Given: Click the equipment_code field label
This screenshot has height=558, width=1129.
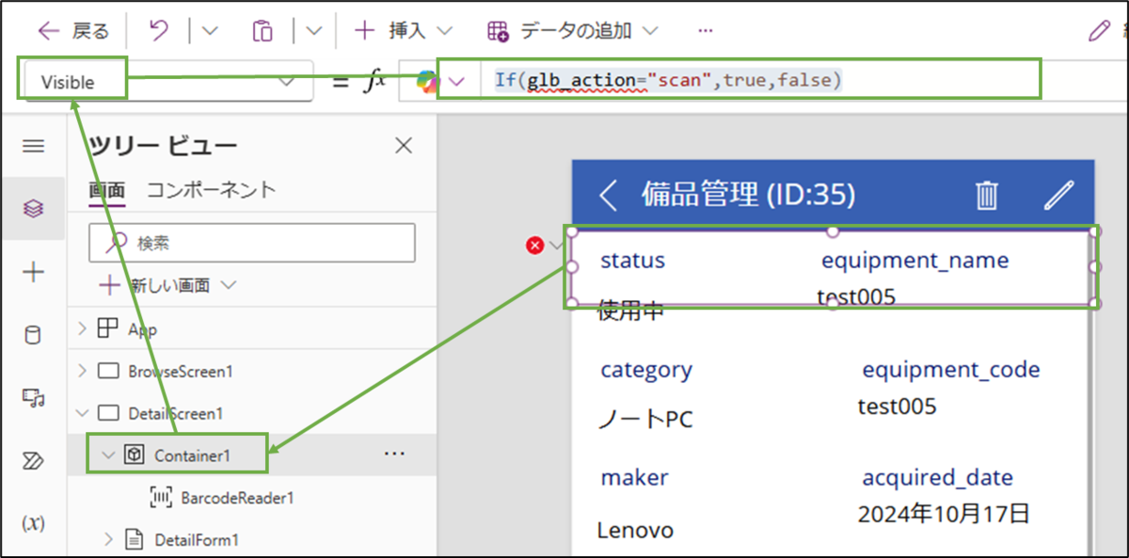Looking at the screenshot, I should pos(951,370).
